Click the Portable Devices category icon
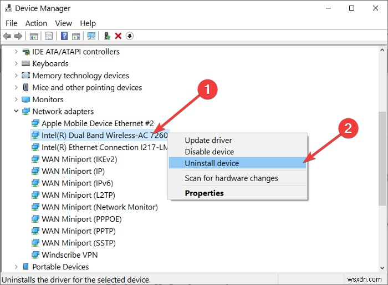388x285 pixels. (x=25, y=267)
